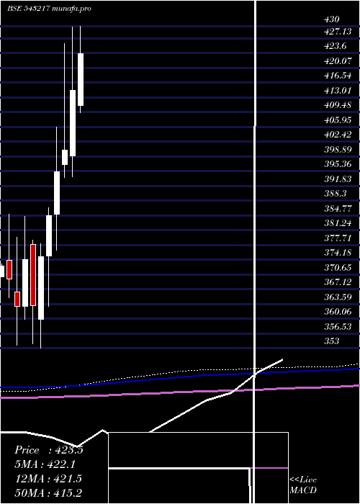
Task: Click the 402.42 price axis label
Action: 338,135
